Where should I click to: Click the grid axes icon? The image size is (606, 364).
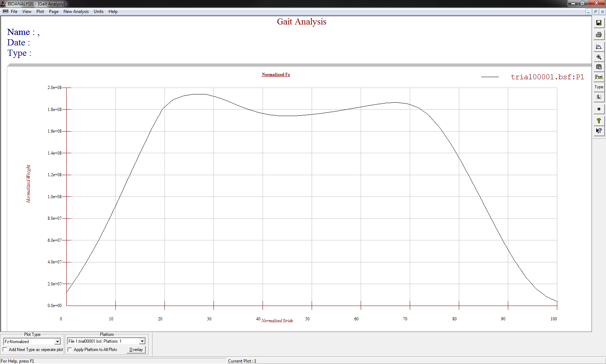click(x=599, y=97)
